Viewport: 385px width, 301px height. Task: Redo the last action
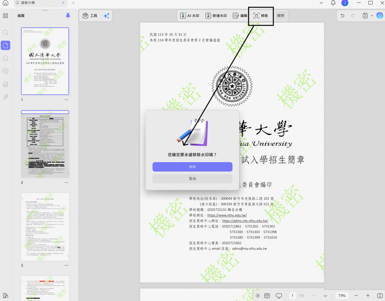[x=353, y=16]
